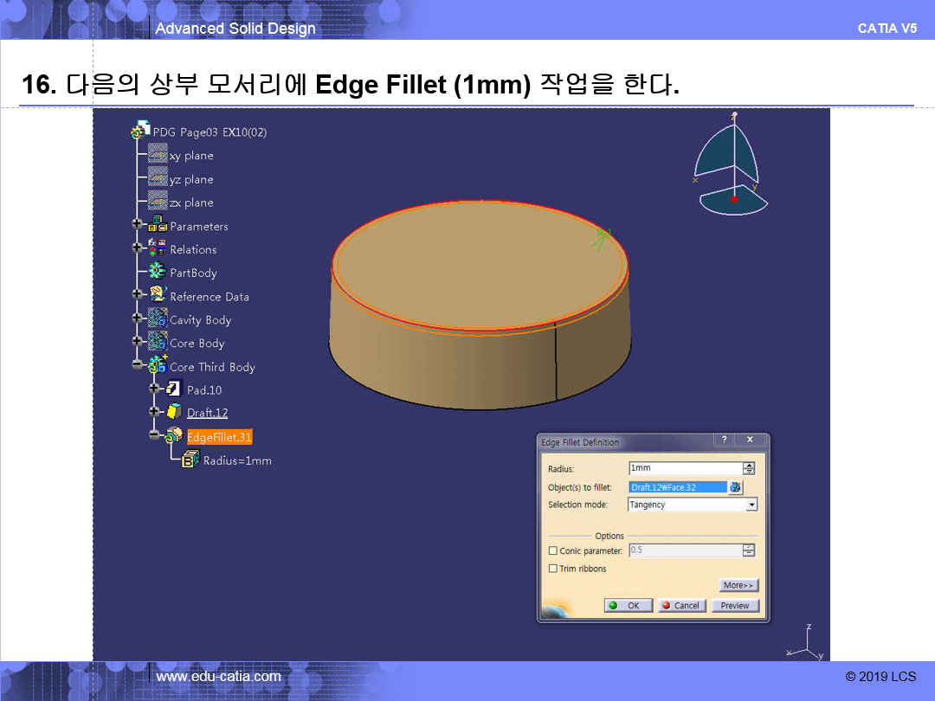Check the Trim ribbons option
The height and width of the screenshot is (701, 935).
(x=553, y=569)
